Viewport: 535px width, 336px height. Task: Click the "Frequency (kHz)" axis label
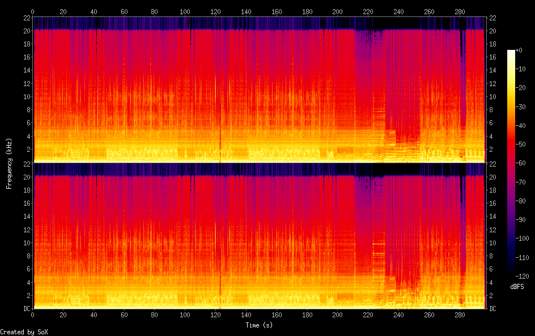[x=9, y=163]
